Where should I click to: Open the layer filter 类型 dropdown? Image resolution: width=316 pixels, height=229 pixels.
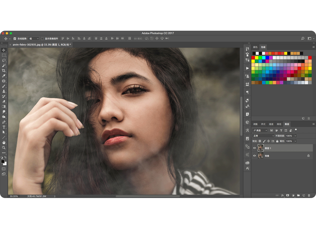(260, 130)
